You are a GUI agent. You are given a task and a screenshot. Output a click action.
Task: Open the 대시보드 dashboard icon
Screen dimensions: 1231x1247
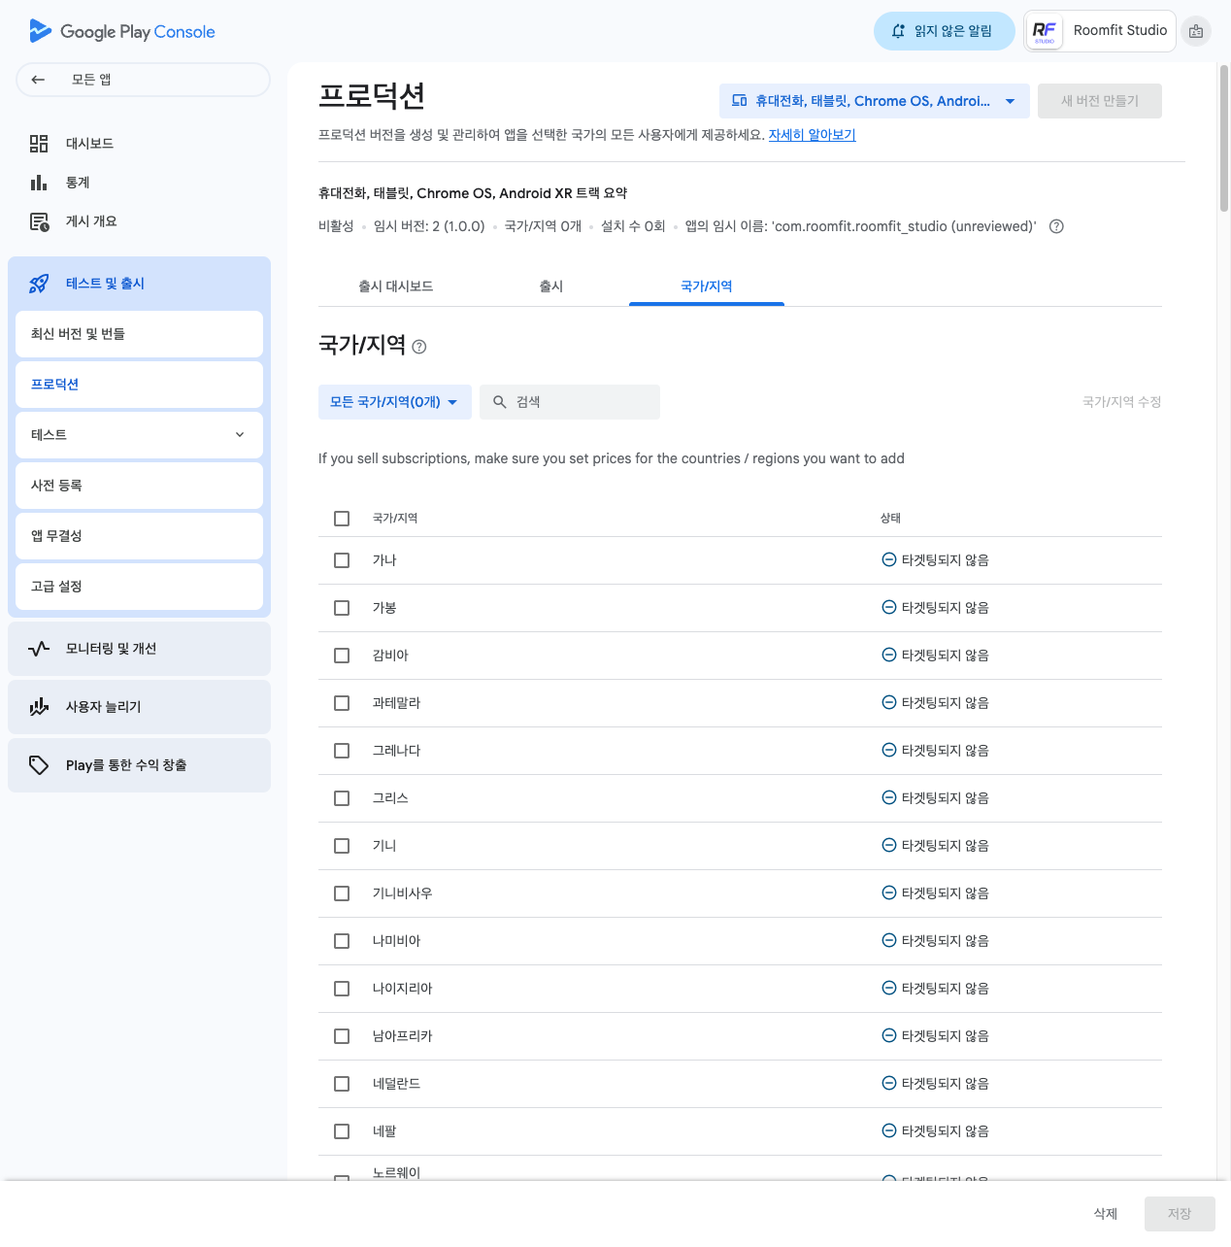[39, 144]
